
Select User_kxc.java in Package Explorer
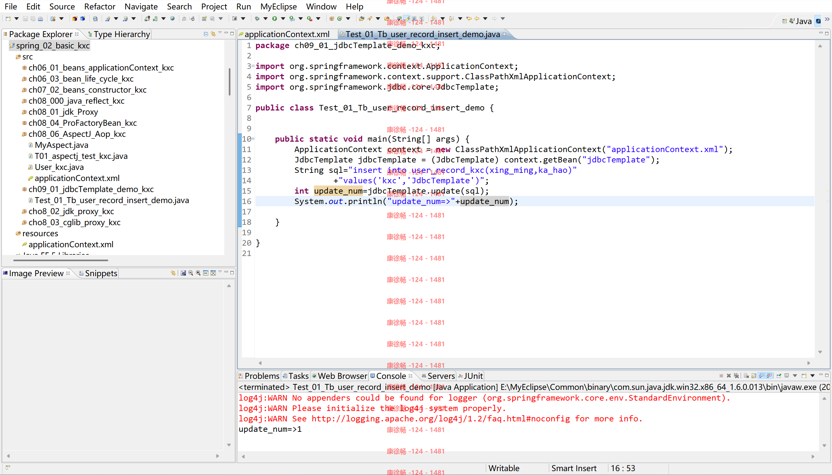click(56, 167)
